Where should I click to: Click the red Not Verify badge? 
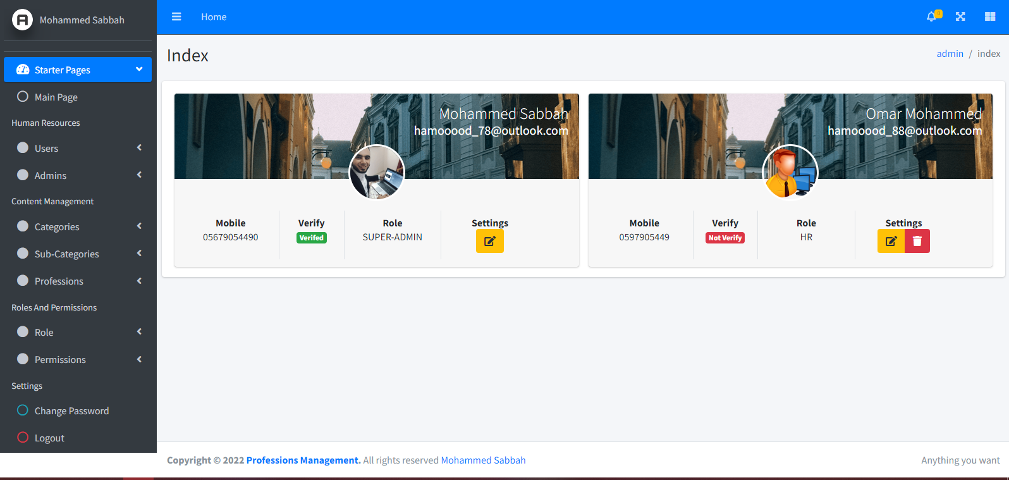(725, 238)
